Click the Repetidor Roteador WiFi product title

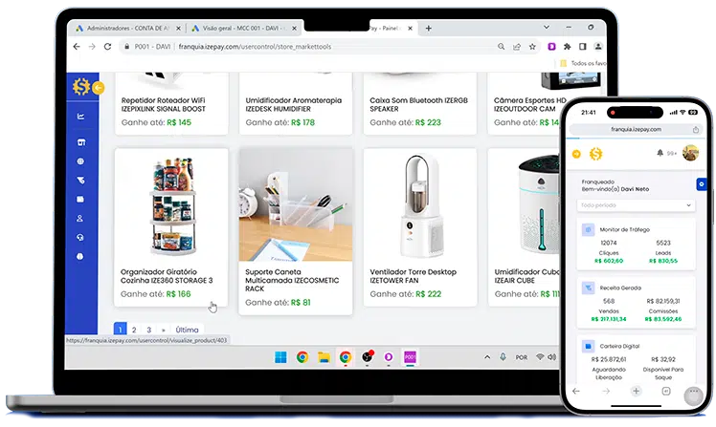[164, 104]
